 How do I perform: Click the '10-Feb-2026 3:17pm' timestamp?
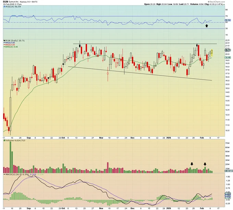[x=12, y=4]
